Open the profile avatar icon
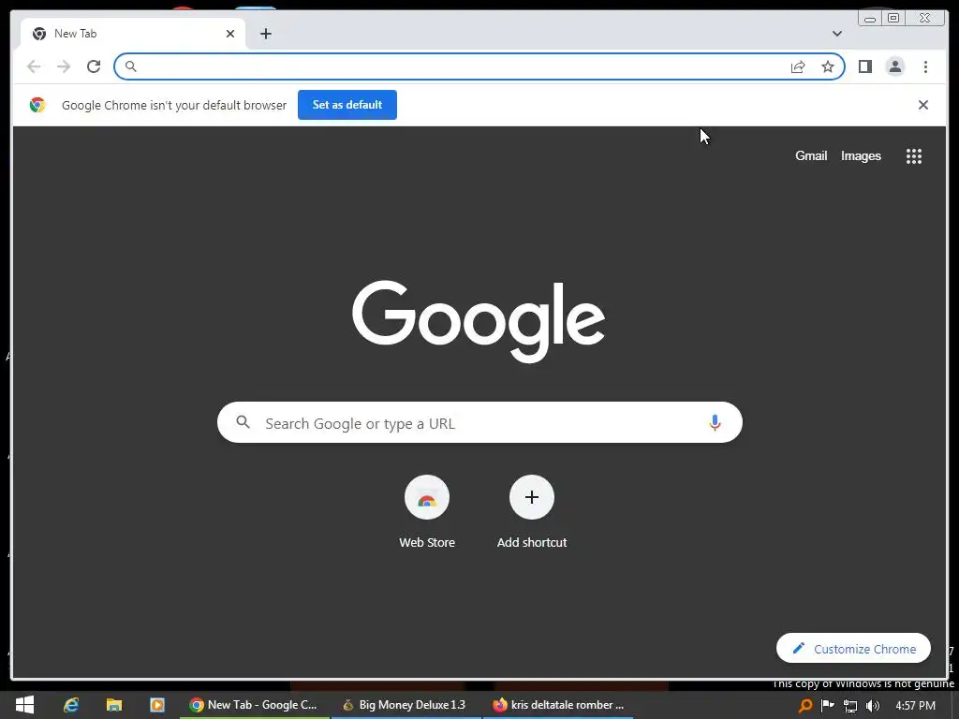 pos(894,66)
